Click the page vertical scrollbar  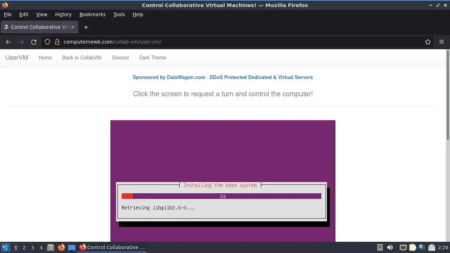point(448,95)
